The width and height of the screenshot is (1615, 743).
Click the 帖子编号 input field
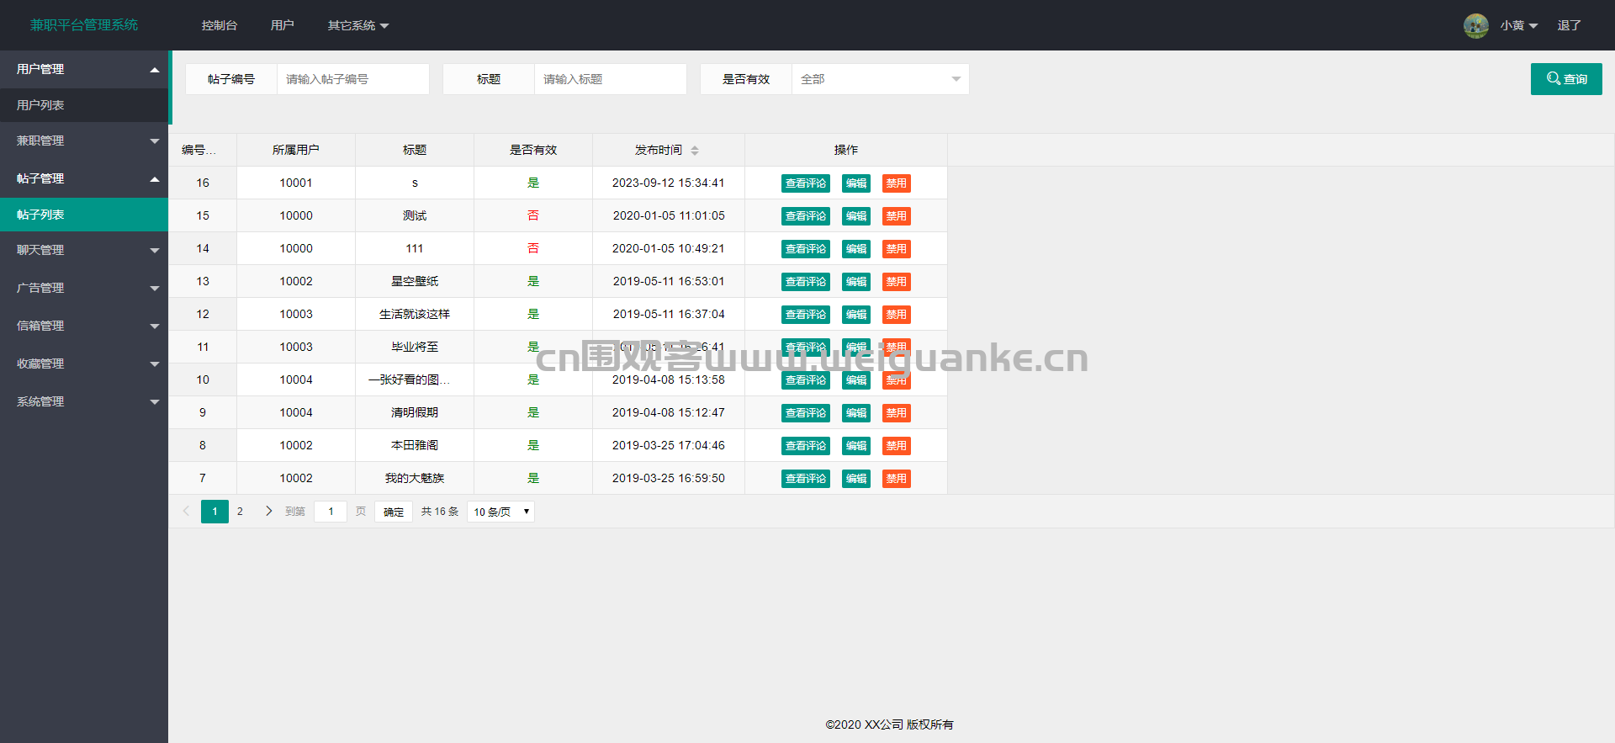[x=353, y=79]
